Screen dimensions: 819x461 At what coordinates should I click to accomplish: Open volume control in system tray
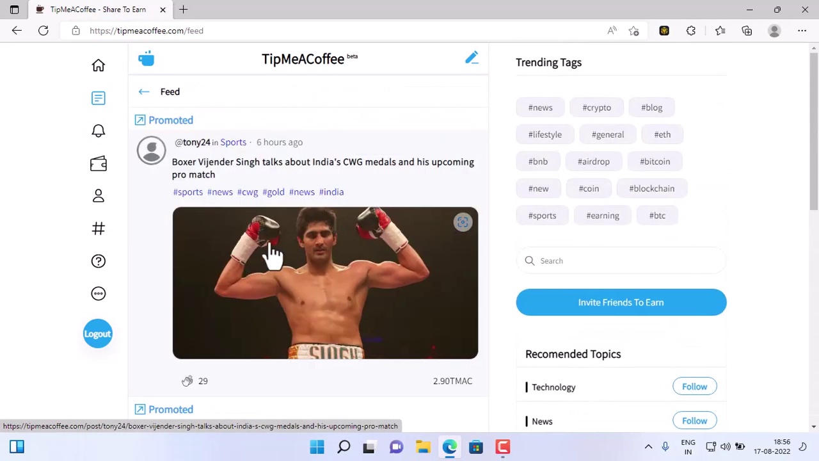[x=725, y=447]
